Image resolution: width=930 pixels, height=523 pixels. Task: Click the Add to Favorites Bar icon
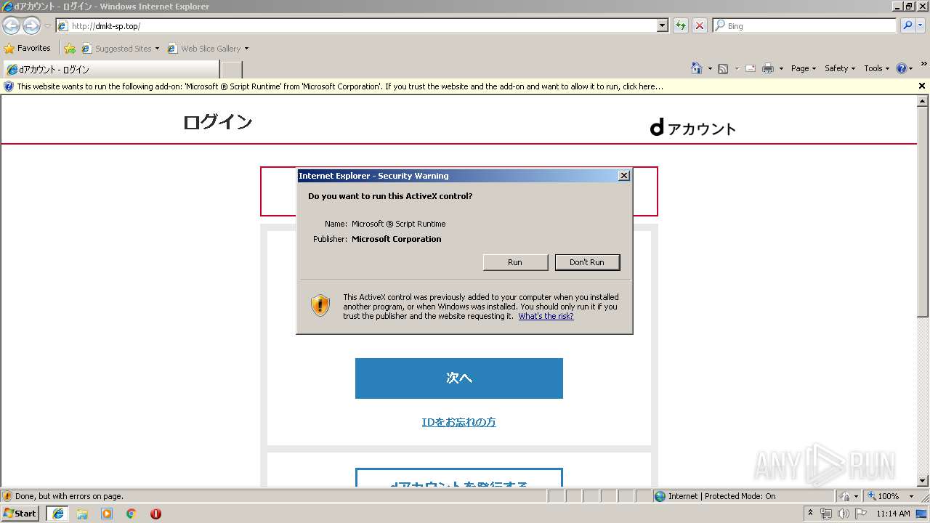point(70,48)
